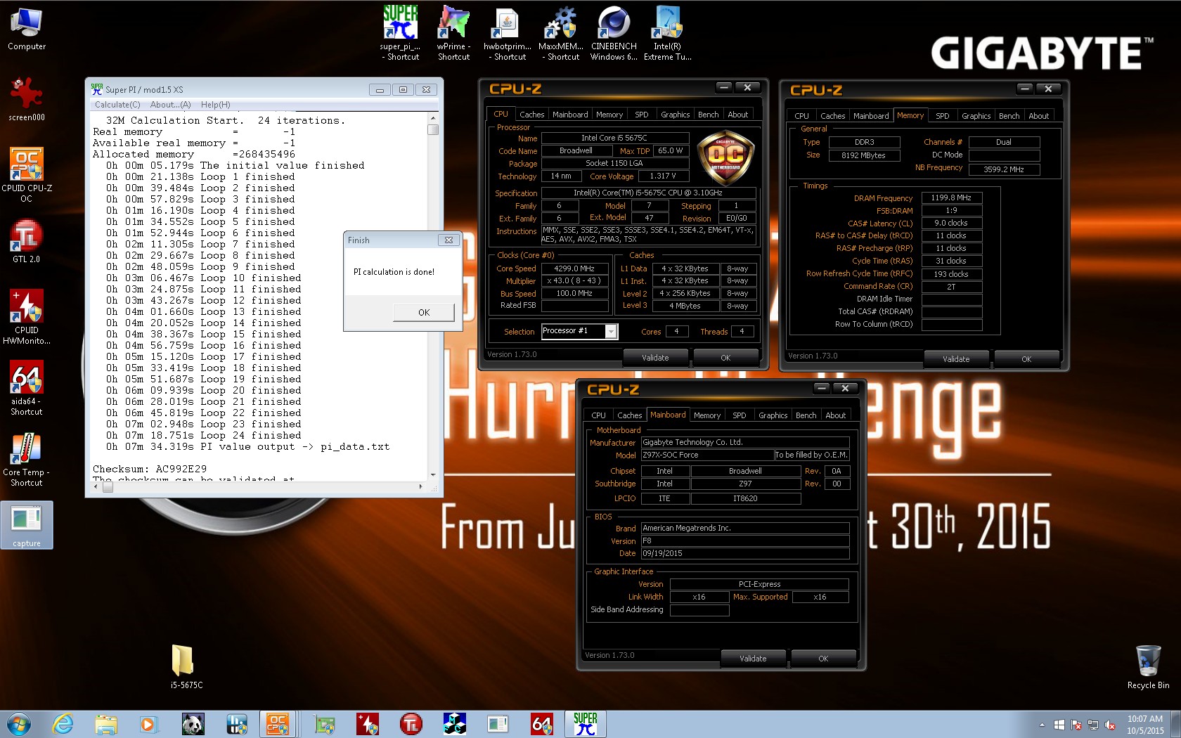This screenshot has height=738, width=1181.
Task: Click the Z97X-SOC Force model field
Action: click(x=707, y=455)
